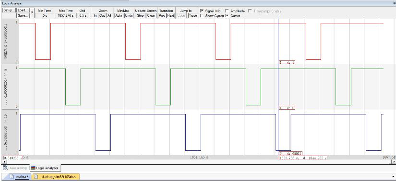This screenshot has height=182, width=396.
Task: Show All zoom range
Action: (x=109, y=15)
